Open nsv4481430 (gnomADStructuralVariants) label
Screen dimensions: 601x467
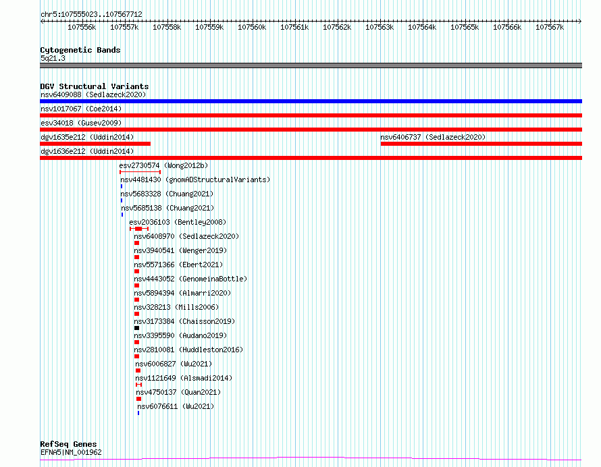[195, 180]
